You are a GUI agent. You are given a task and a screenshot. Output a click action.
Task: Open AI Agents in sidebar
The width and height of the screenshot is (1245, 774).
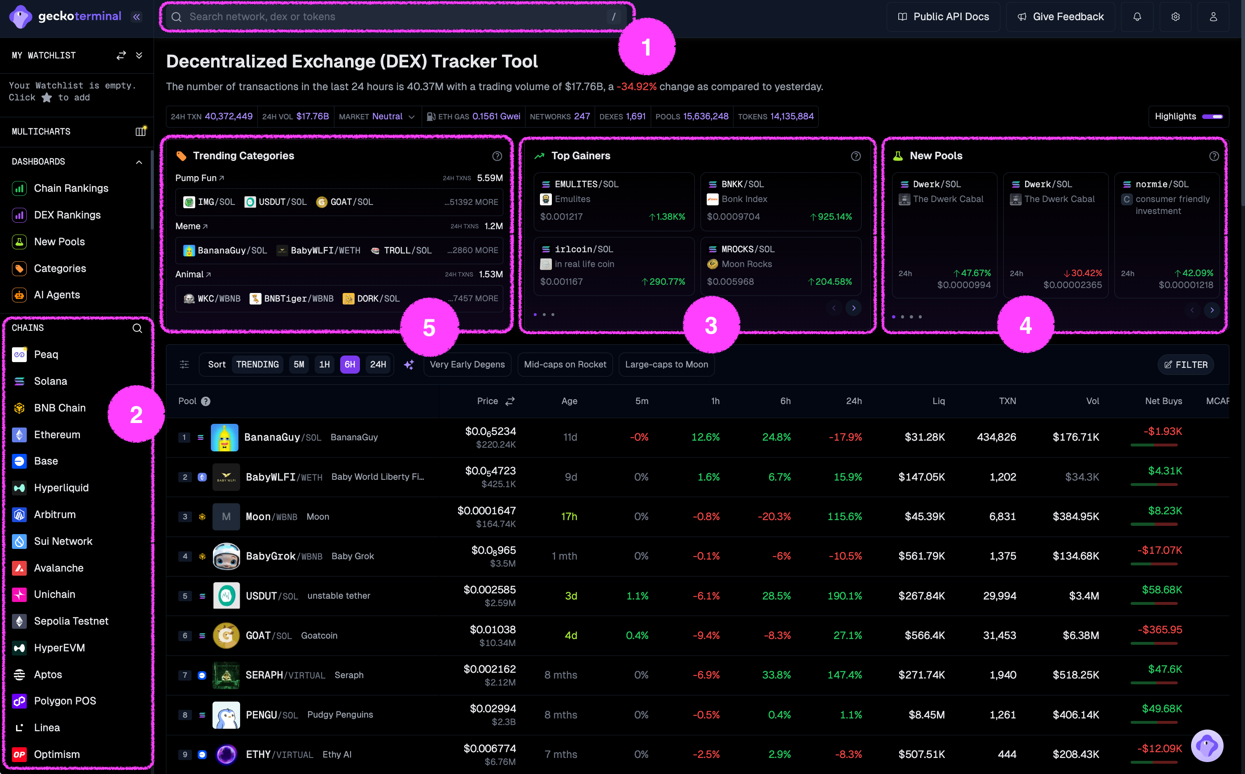46,295
